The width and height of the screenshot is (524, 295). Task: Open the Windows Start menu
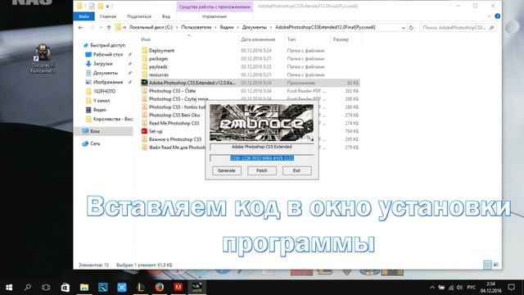[x=9, y=288]
